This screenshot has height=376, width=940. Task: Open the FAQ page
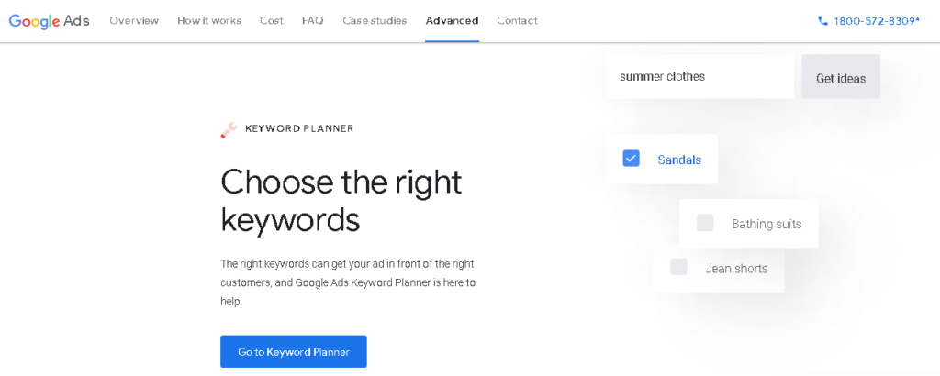point(313,20)
